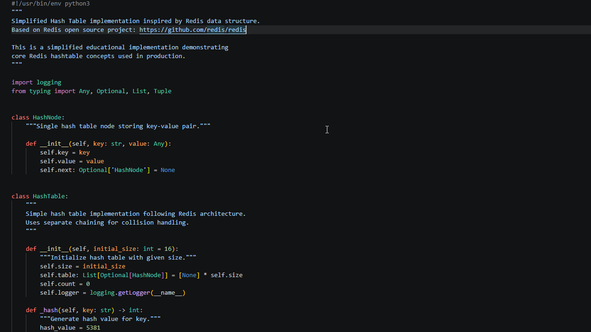Click the python3 shebang line at top

51,4
